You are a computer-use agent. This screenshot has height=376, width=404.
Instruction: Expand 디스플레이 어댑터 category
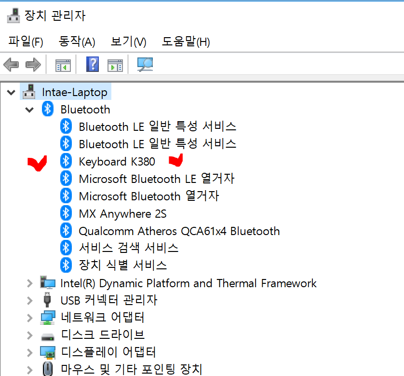point(30,352)
